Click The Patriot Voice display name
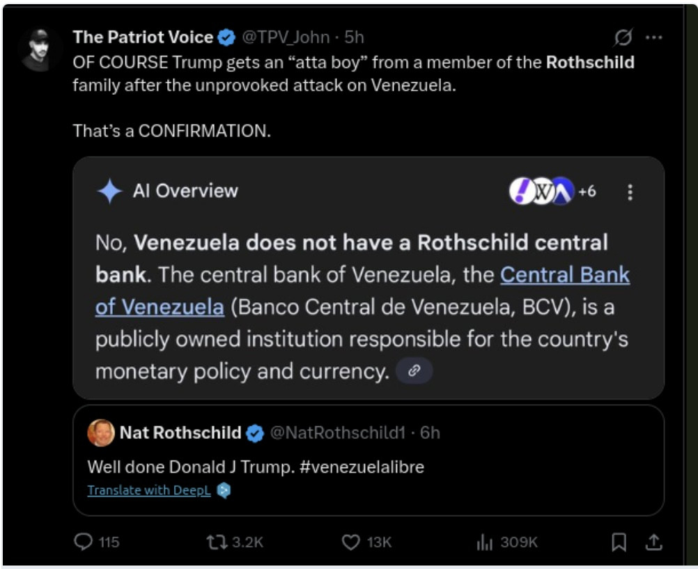698x569 pixels. (143, 37)
